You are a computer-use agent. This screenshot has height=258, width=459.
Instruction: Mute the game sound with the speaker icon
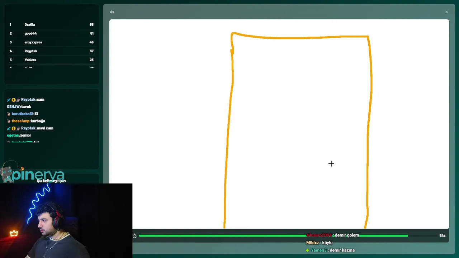[112, 12]
